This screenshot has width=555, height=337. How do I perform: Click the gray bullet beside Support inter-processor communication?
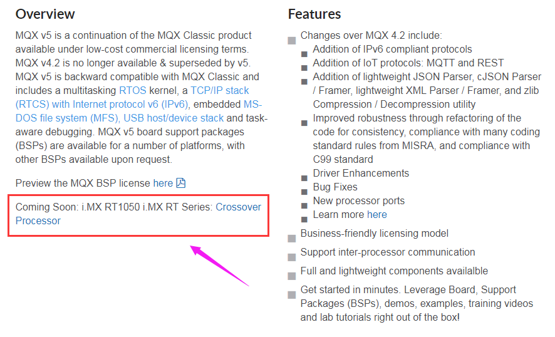pyautogui.click(x=292, y=257)
